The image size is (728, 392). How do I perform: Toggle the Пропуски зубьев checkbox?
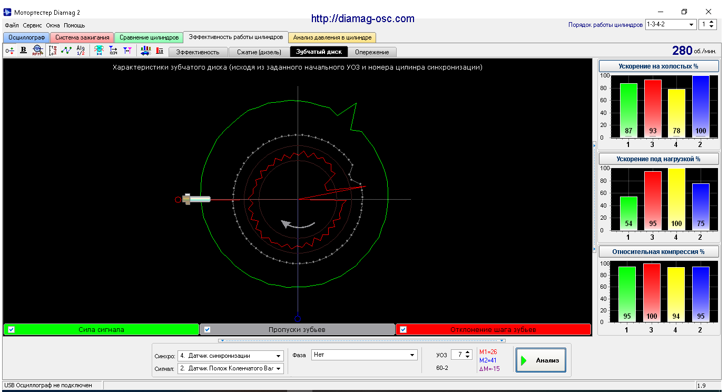207,330
